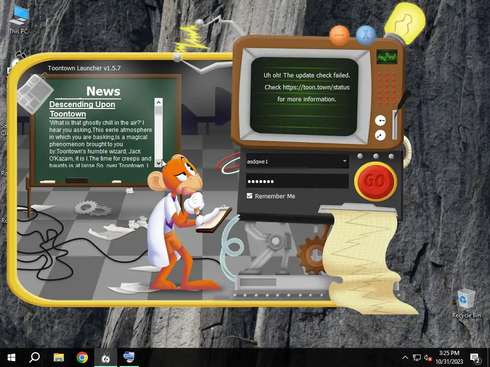Open the Recycle Bin desktop icon
This screenshot has width=490, height=367.
click(466, 303)
